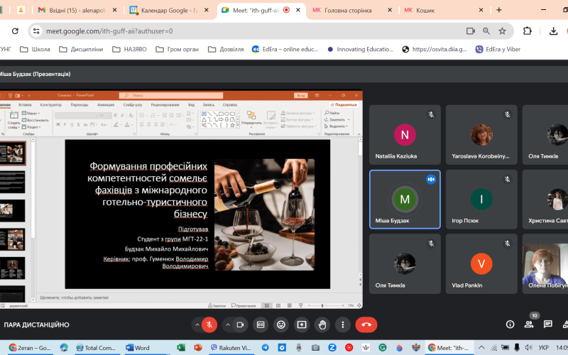Bookmark this page with the star icon
This screenshot has height=355, width=568.
tap(502, 31)
